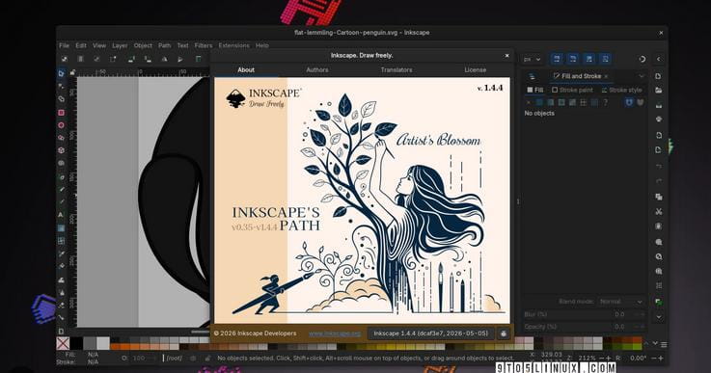The height and width of the screenshot is (373, 711).
Task: Click the palette scroll down chevron
Action: click(x=655, y=343)
